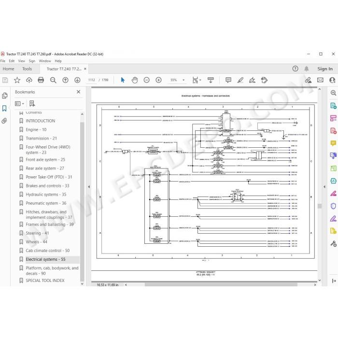Open the Comment tool in right pane

pos(333,143)
